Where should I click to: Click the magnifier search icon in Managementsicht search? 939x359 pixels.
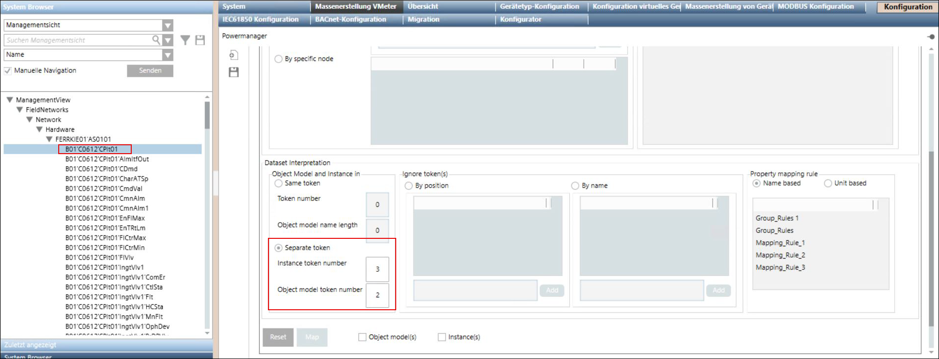pos(156,40)
